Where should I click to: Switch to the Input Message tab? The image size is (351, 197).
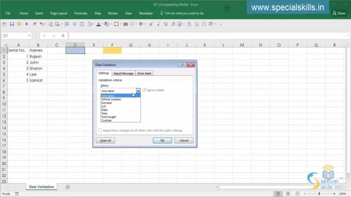point(123,73)
